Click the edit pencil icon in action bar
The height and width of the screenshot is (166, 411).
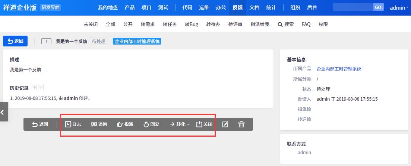pyautogui.click(x=225, y=124)
